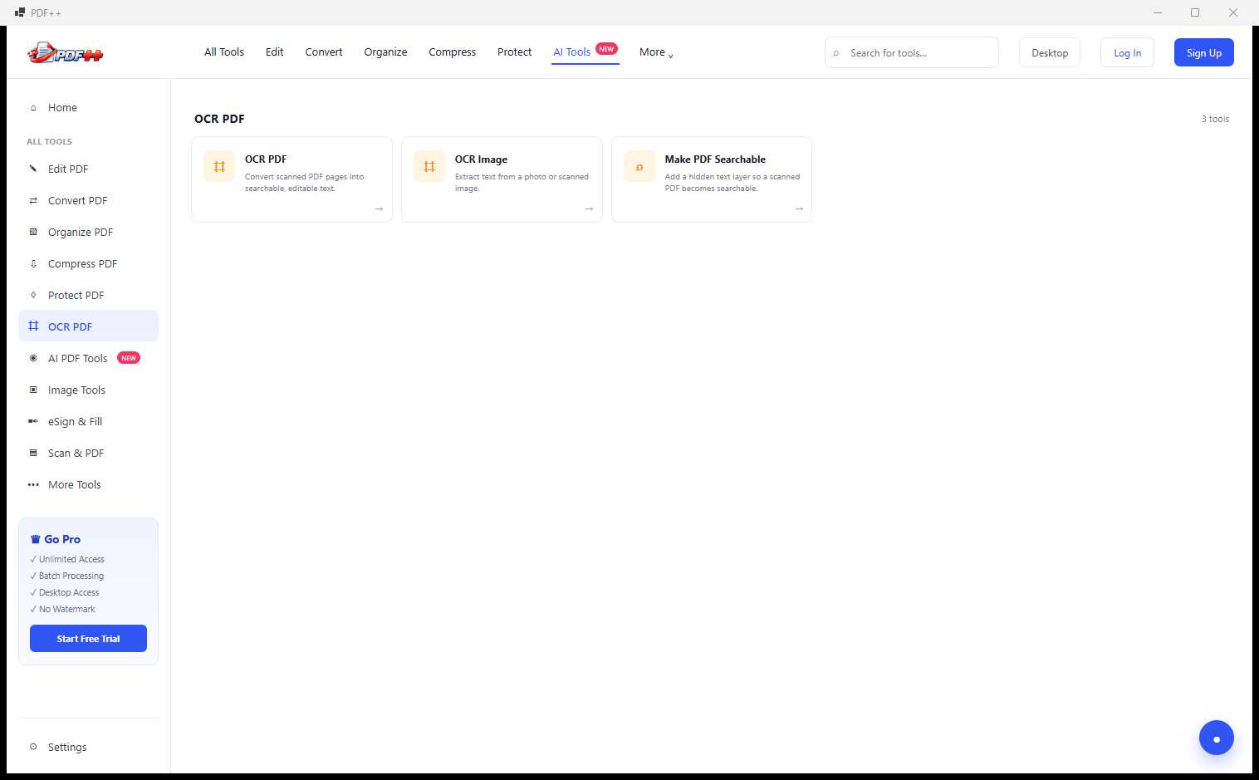This screenshot has height=780, width=1259.
Task: Click the Log In button
Action: [1127, 52]
